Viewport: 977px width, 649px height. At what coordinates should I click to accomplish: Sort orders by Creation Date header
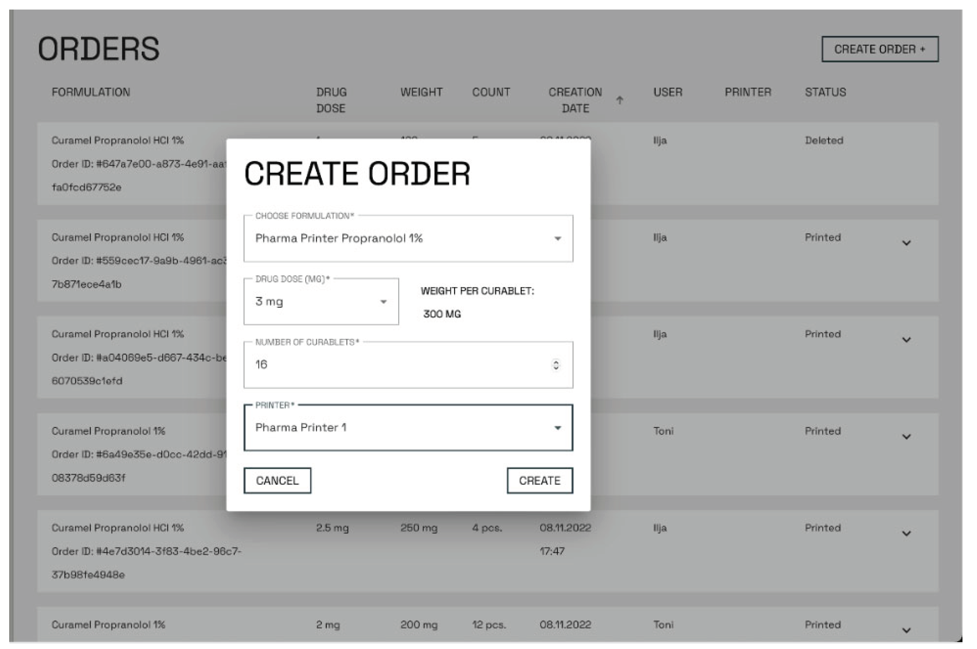(x=575, y=100)
